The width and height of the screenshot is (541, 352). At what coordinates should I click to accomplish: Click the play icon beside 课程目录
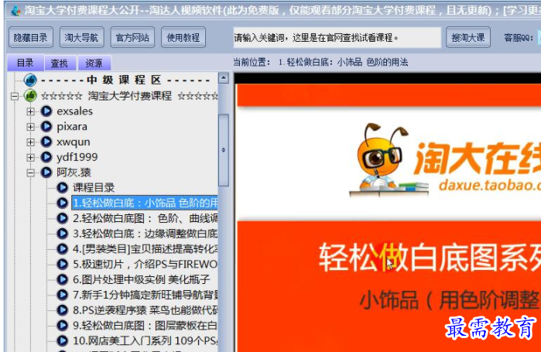62,187
